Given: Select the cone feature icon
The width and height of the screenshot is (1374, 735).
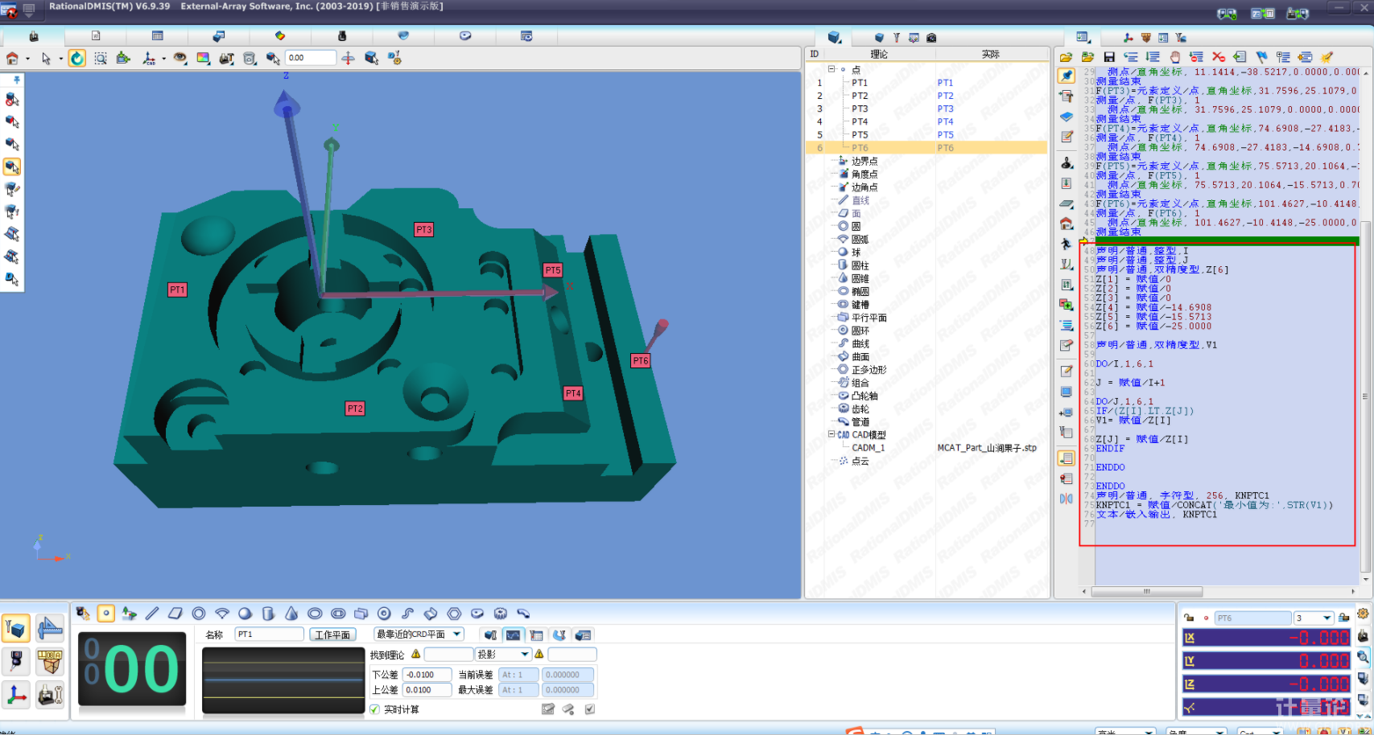Looking at the screenshot, I should click(x=291, y=614).
